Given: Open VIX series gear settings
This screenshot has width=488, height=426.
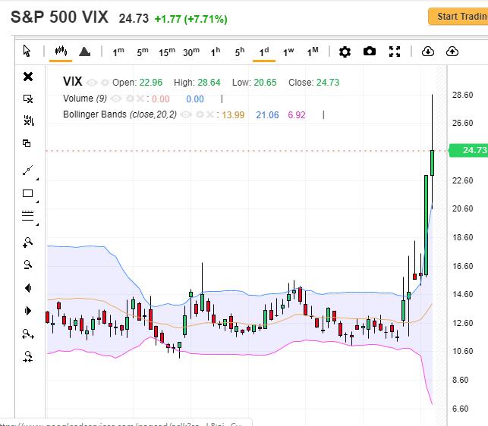Looking at the screenshot, I should [x=105, y=83].
